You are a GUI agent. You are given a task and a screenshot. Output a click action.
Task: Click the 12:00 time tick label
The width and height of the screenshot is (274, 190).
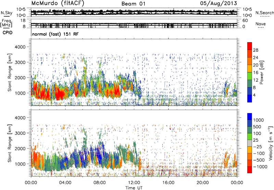[x=134, y=183]
